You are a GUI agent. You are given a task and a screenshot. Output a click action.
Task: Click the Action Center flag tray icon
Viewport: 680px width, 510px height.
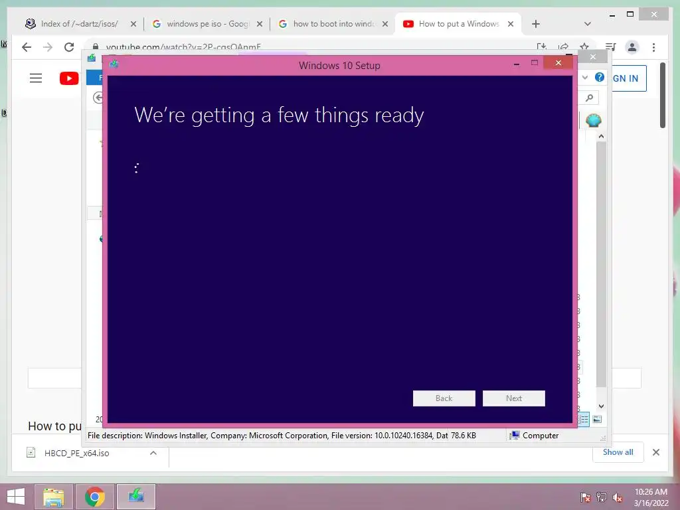point(586,497)
